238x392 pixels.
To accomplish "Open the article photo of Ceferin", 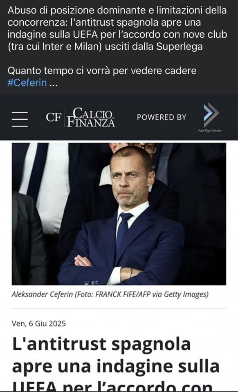I will click(119, 214).
